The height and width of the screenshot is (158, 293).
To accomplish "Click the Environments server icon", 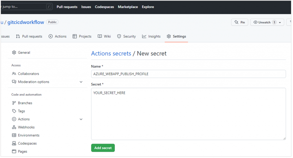I will click(x=14, y=135).
